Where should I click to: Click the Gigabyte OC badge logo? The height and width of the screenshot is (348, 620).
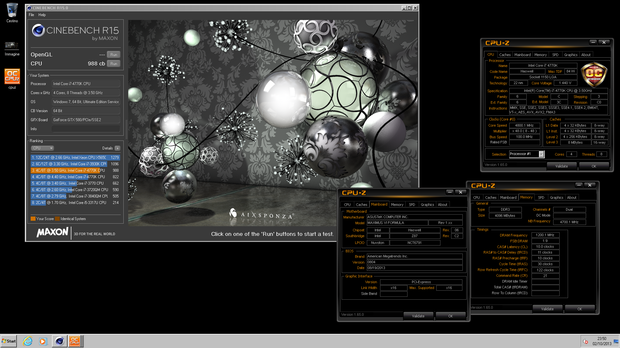tap(594, 75)
